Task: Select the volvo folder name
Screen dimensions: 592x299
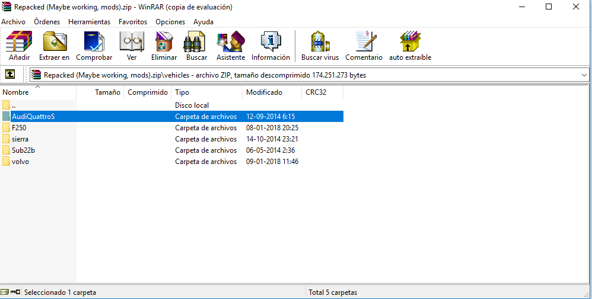Action: 20,162
